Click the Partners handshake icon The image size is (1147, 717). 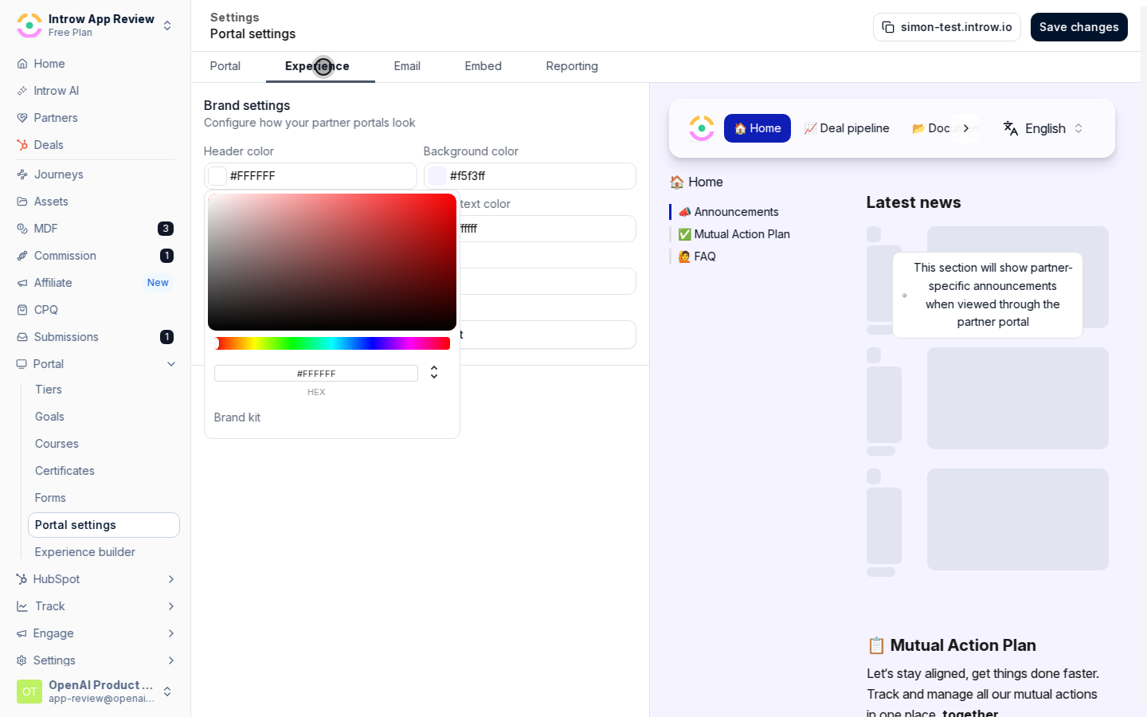[22, 118]
